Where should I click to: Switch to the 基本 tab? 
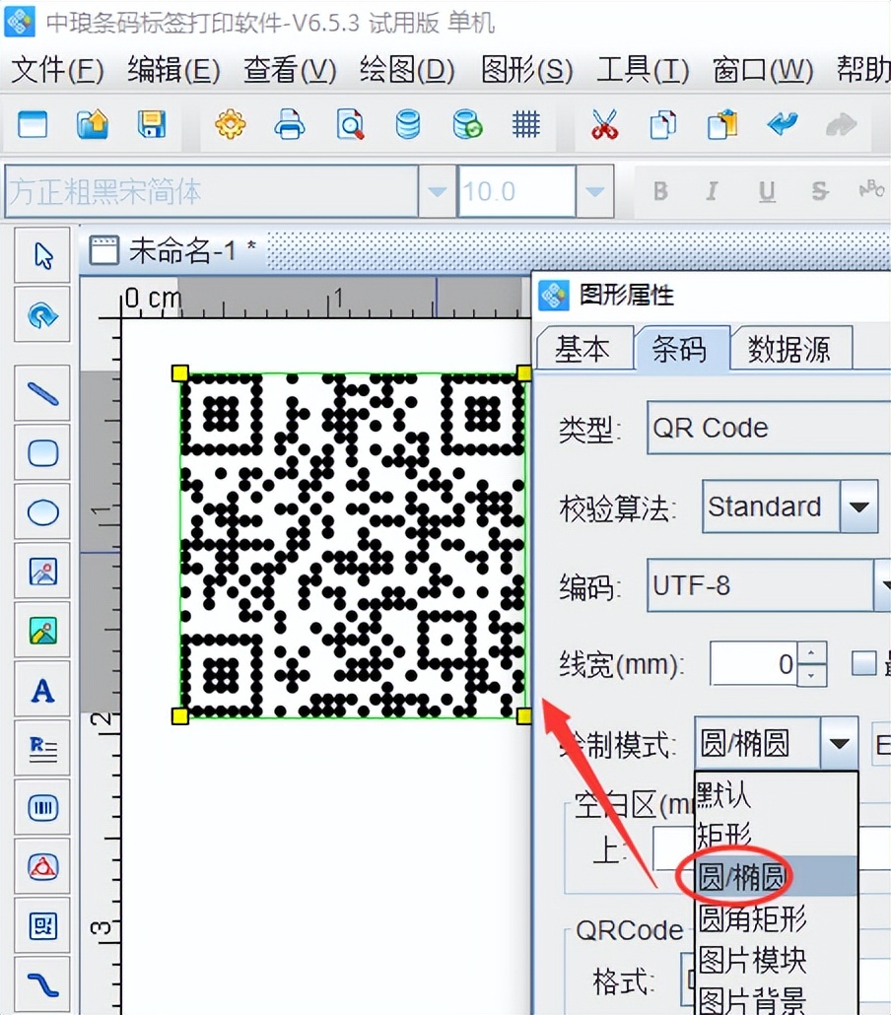pos(583,349)
